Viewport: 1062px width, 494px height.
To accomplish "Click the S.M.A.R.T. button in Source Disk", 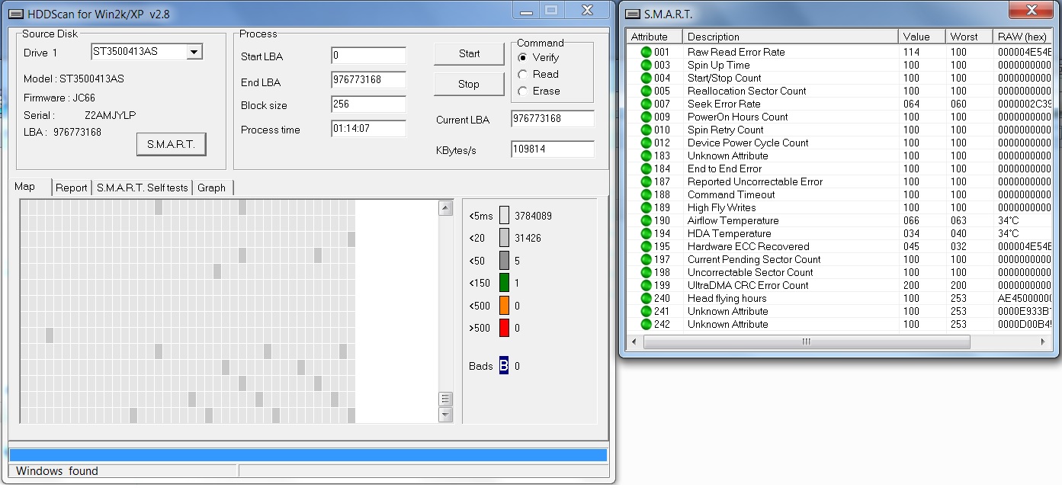I will tap(172, 144).
